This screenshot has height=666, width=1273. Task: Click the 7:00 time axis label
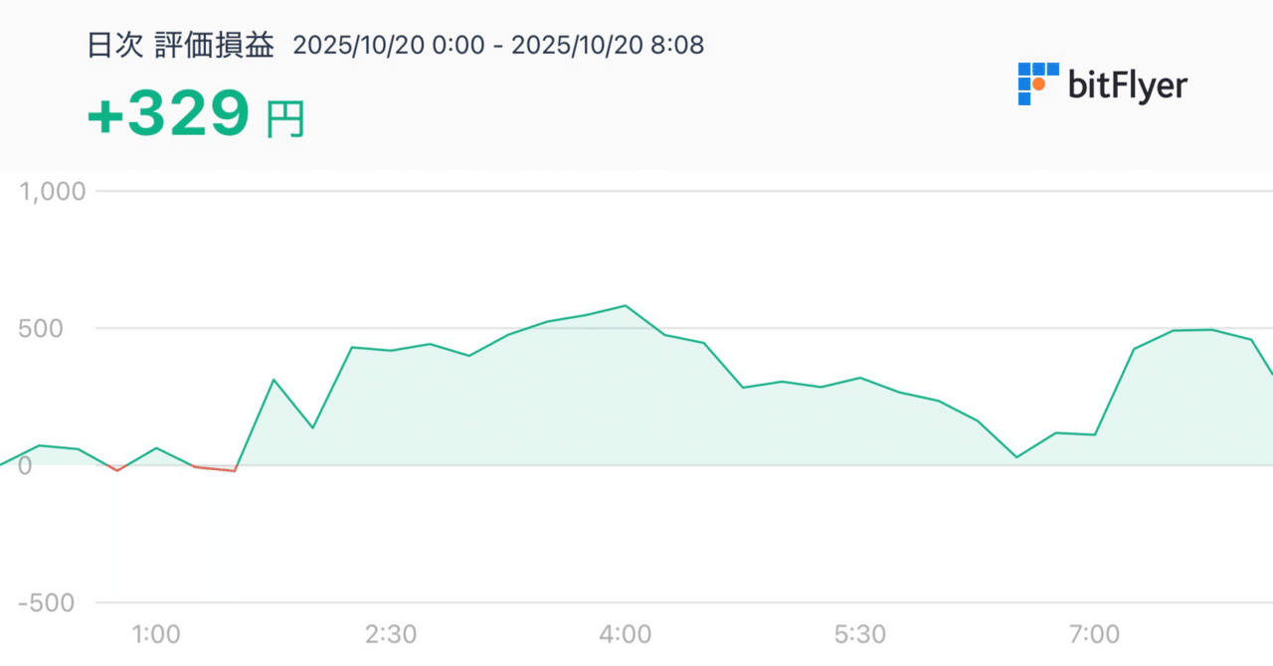point(1095,634)
